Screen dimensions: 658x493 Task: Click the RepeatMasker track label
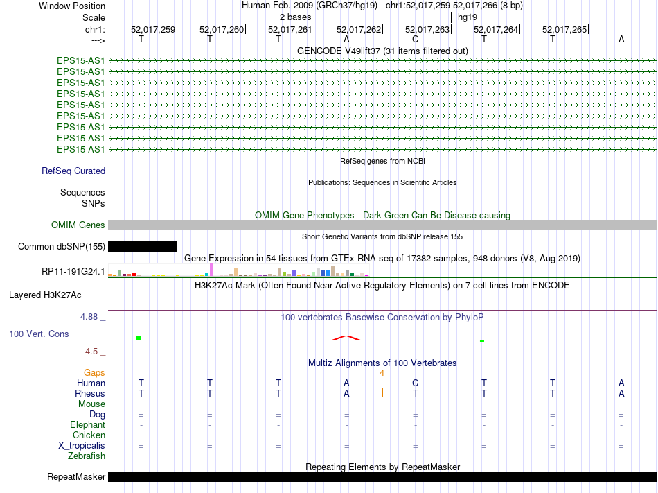coord(76,476)
